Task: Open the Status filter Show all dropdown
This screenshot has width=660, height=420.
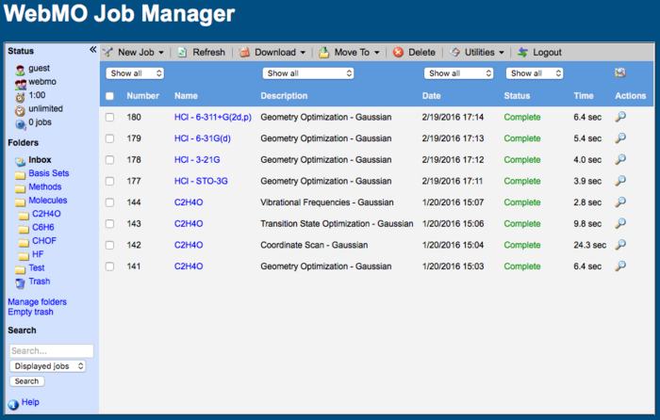Action: [x=535, y=73]
